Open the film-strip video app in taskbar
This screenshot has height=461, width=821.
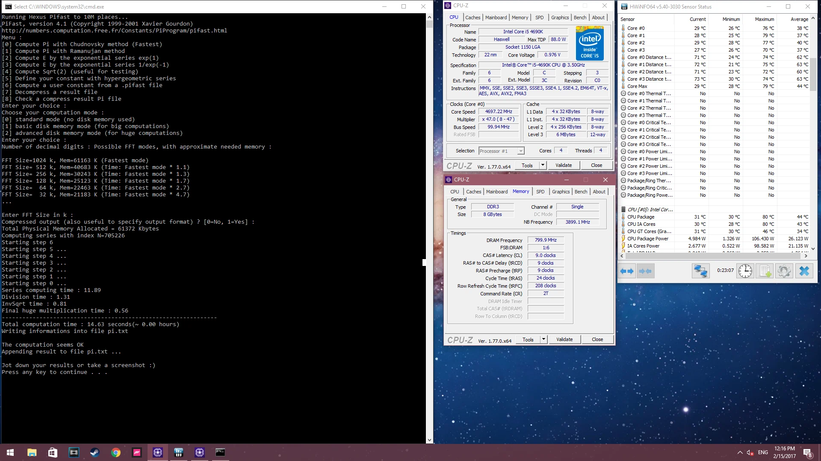[74, 452]
